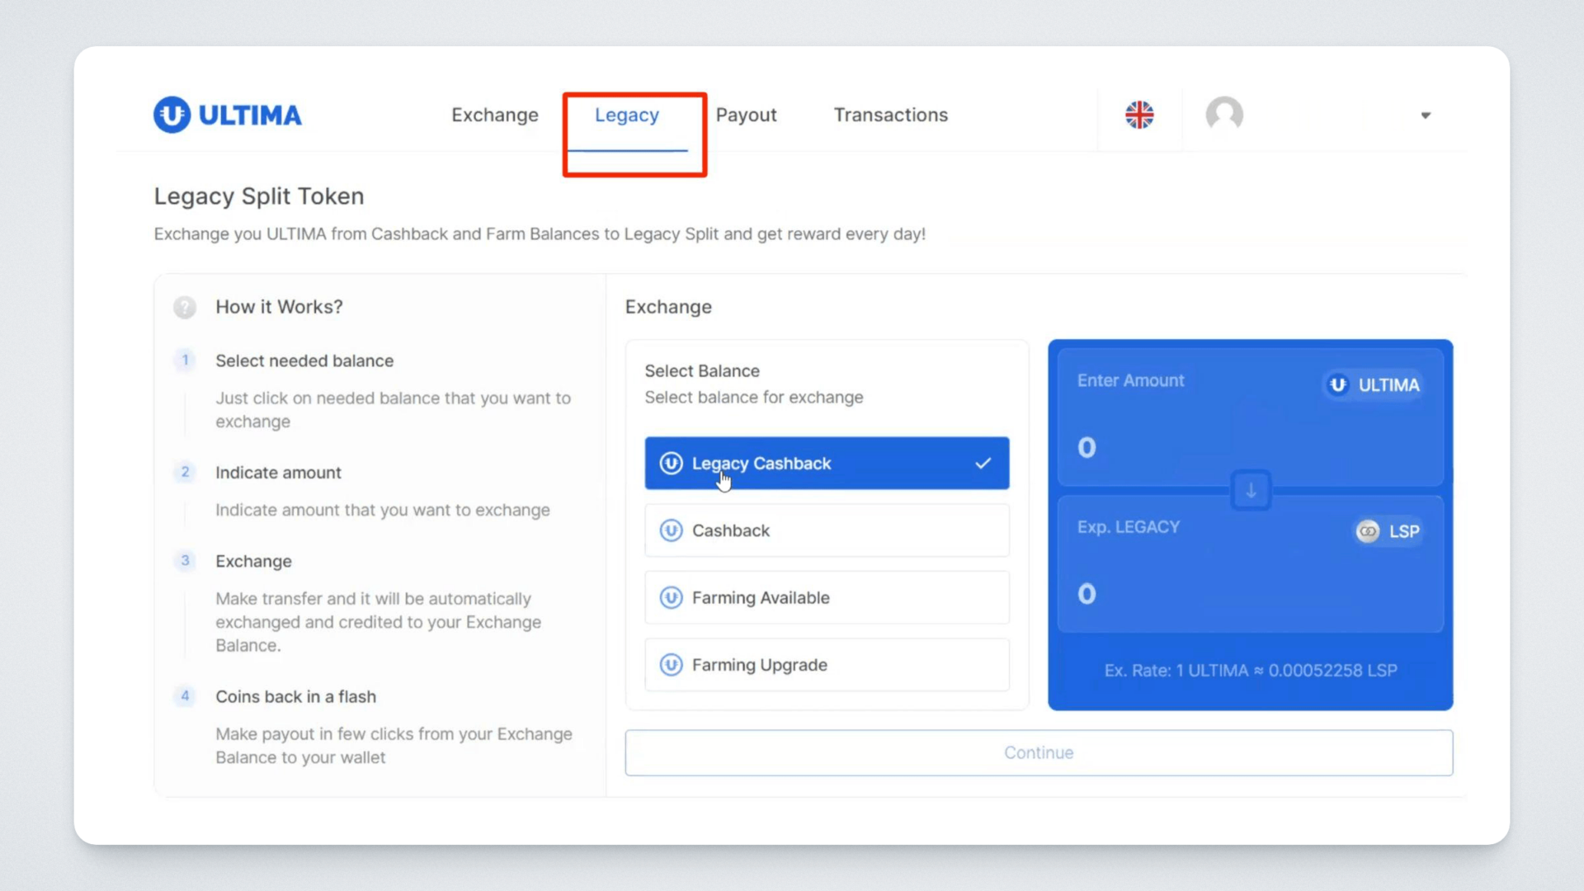Open the Exchange tab
This screenshot has width=1584, height=891.
coord(494,115)
